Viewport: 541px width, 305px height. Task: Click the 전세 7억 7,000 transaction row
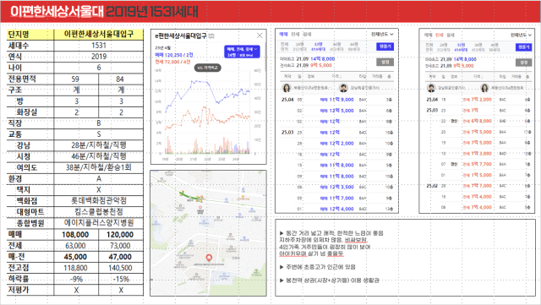pyautogui.click(x=478, y=186)
